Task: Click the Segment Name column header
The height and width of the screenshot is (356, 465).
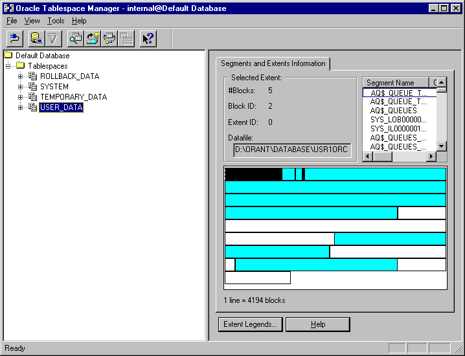Action: (396, 83)
